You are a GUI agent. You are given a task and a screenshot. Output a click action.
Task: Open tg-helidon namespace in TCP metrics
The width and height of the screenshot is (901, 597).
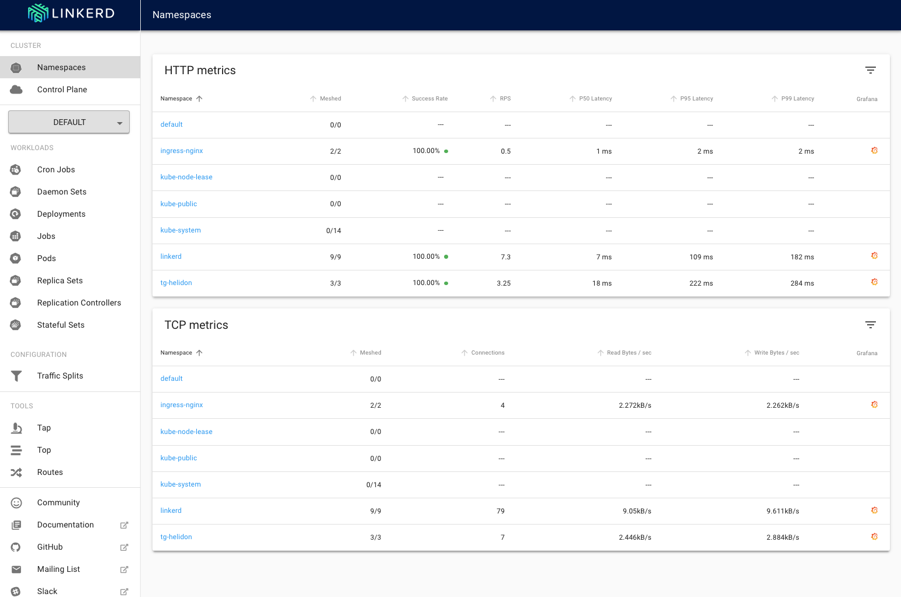tap(176, 537)
